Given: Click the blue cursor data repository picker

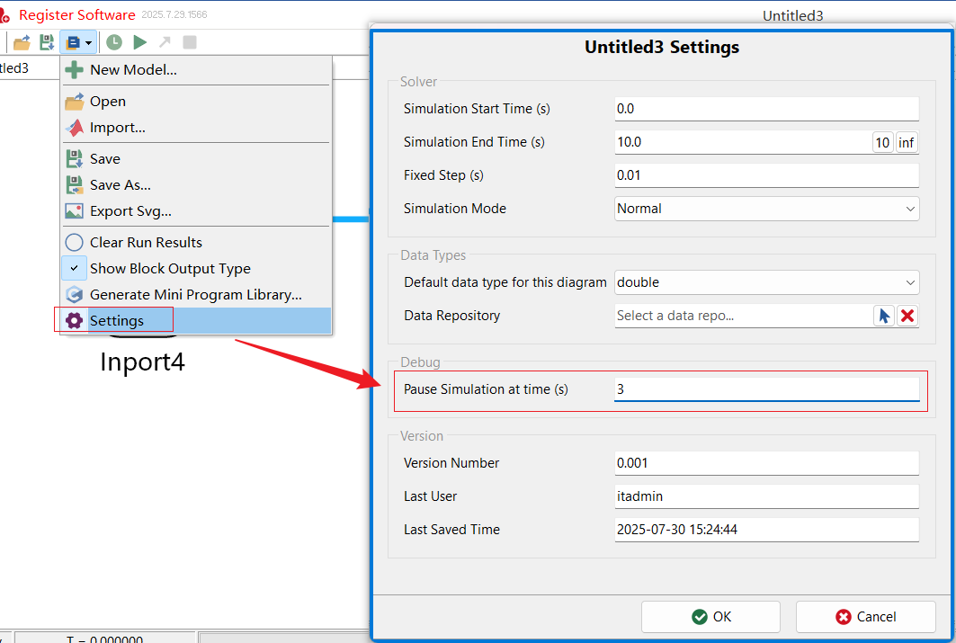Looking at the screenshot, I should pos(884,316).
